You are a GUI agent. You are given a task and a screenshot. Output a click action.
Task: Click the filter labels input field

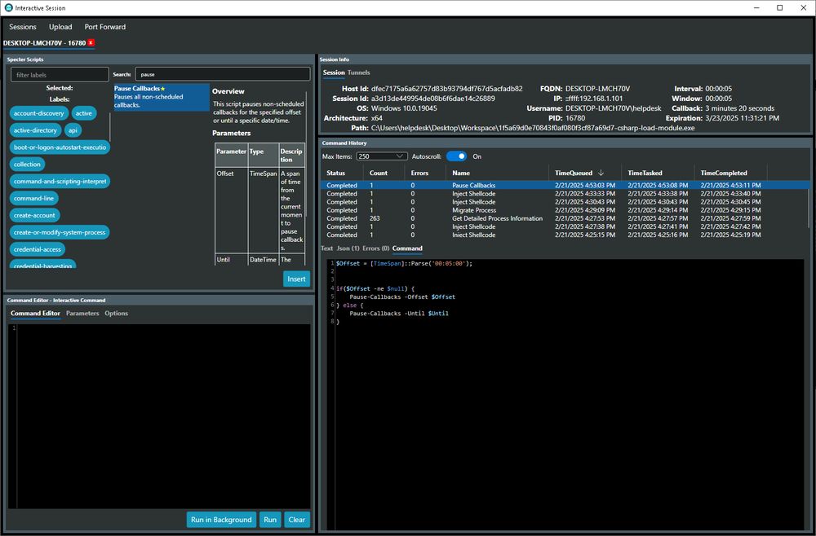60,75
